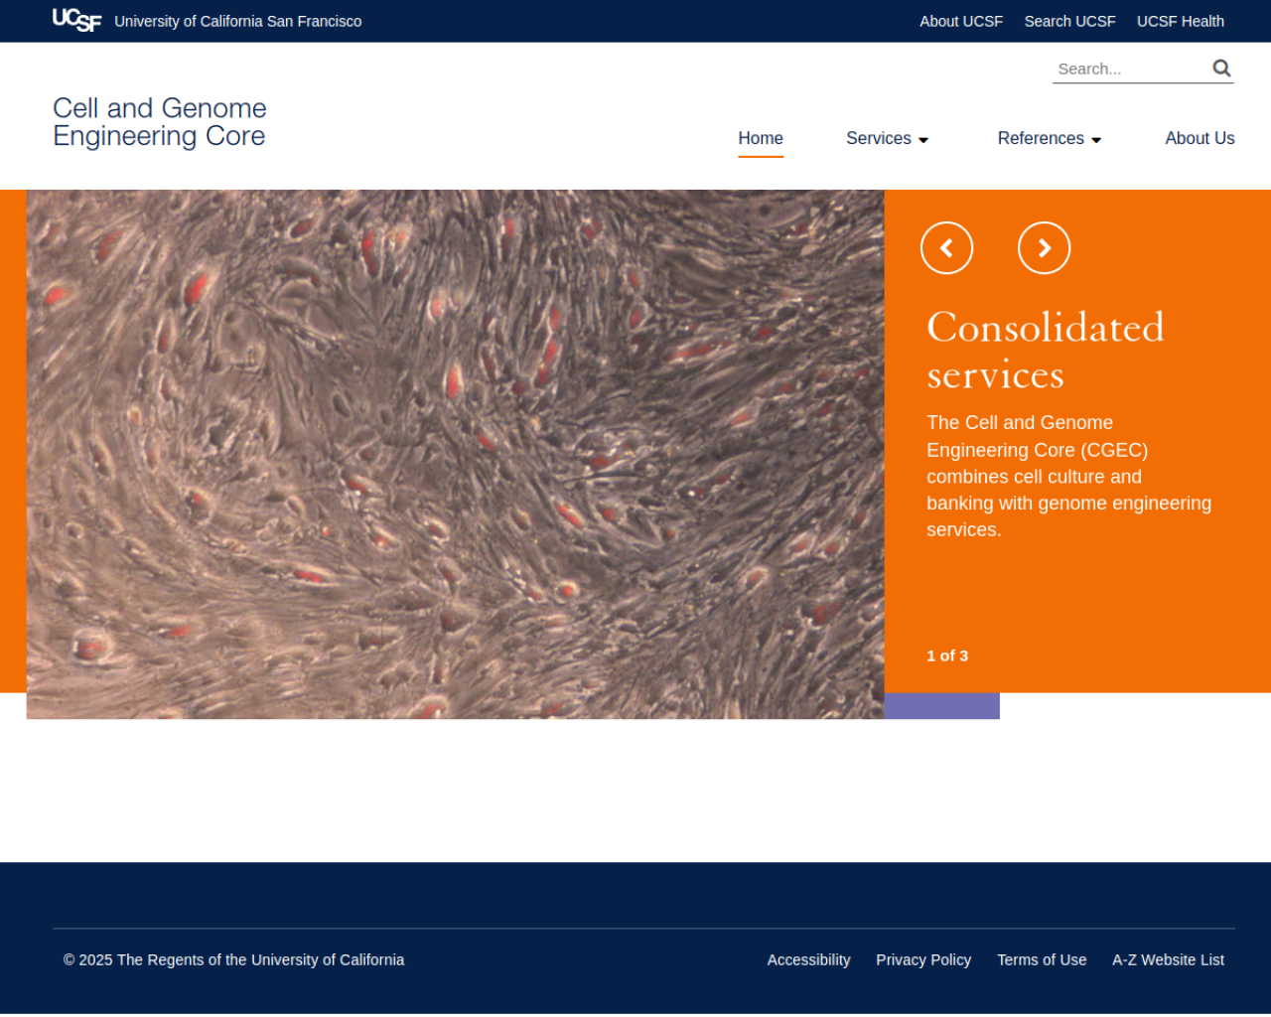Open the Accessibility footer link
1271x1017 pixels.
pos(808,959)
